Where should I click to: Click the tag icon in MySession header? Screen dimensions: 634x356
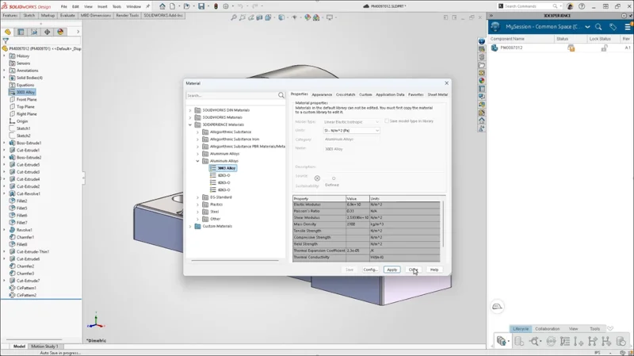(x=613, y=27)
